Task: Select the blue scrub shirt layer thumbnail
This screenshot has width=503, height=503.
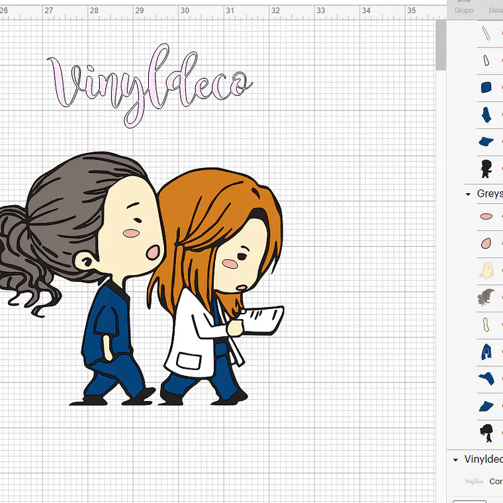Action: tap(486, 351)
